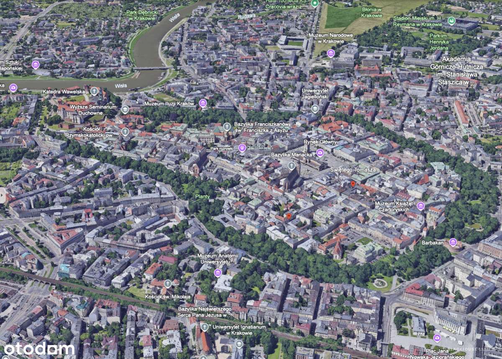Select the Muzeum Anatomii Uniwersytetu pin

tap(218, 273)
